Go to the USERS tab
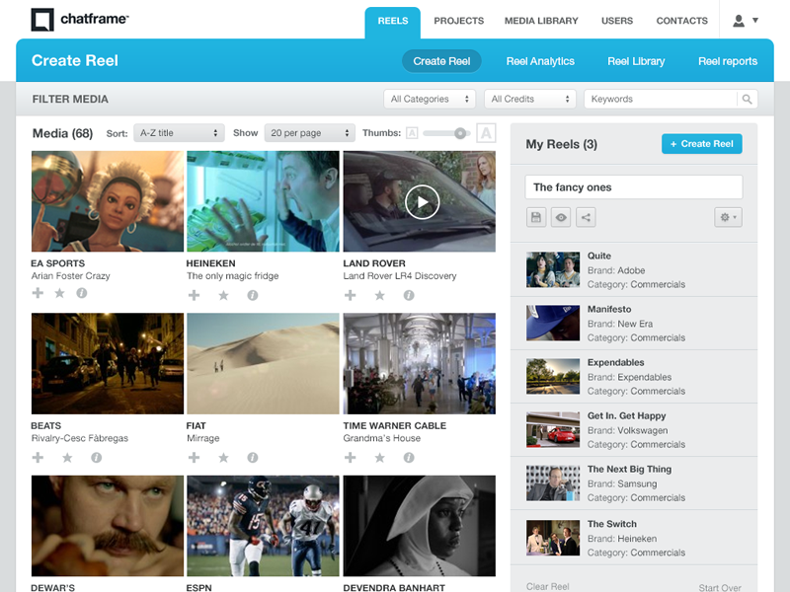This screenshot has width=790, height=592. (x=616, y=21)
